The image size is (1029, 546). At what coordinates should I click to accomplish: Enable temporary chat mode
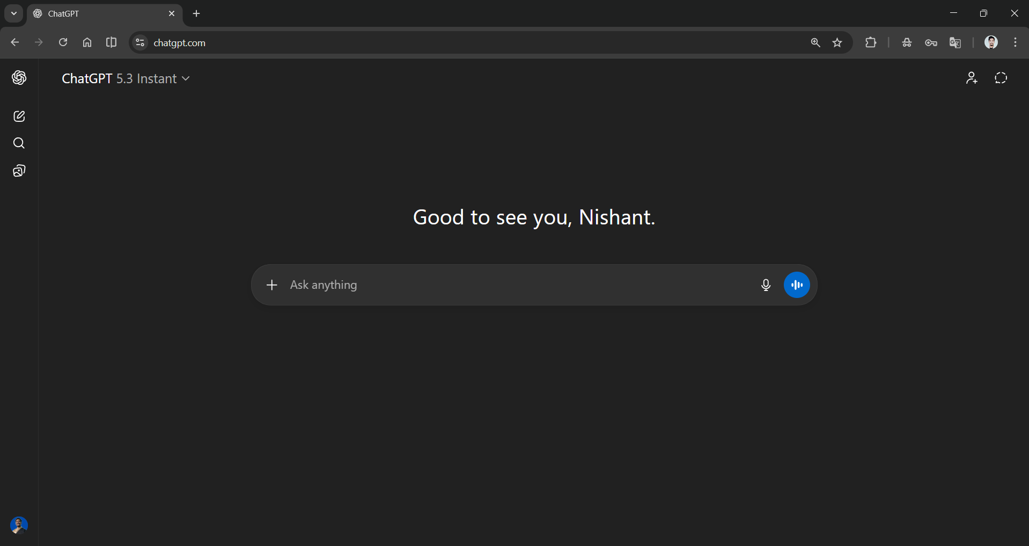(1001, 78)
